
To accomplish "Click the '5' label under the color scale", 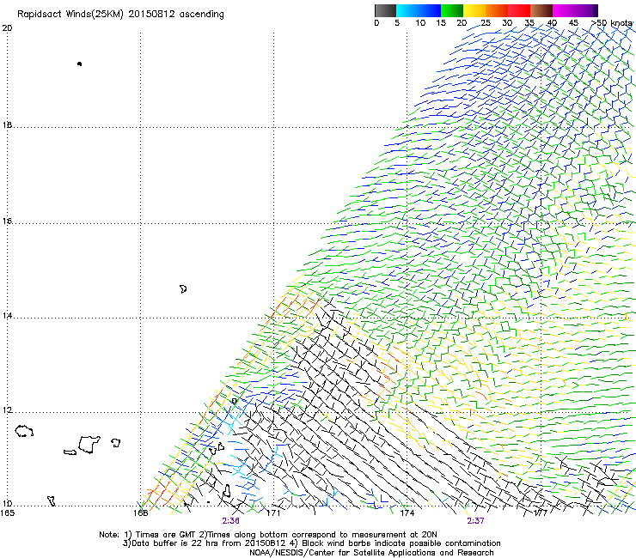I will point(397,23).
